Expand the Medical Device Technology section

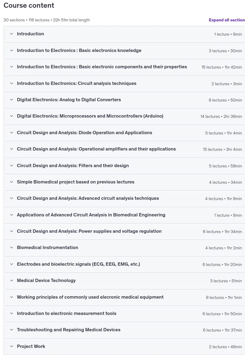coord(124,281)
